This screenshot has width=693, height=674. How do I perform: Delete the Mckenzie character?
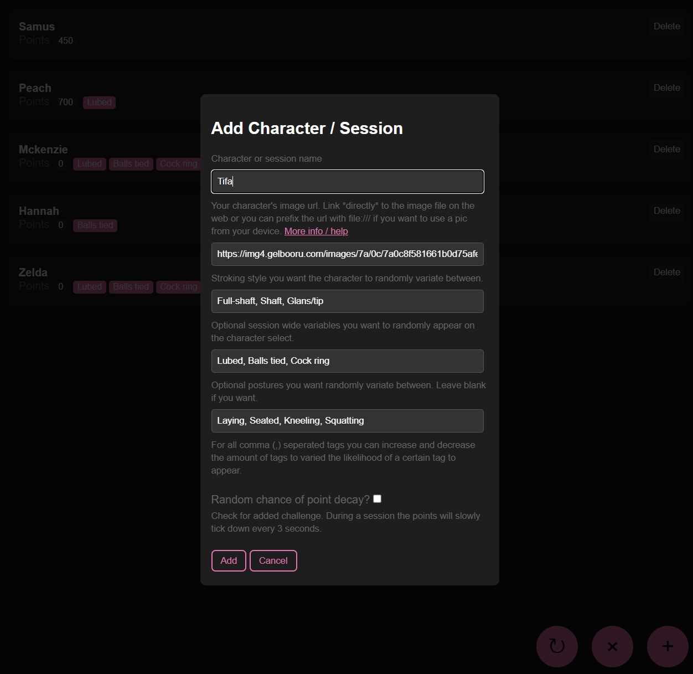666,149
